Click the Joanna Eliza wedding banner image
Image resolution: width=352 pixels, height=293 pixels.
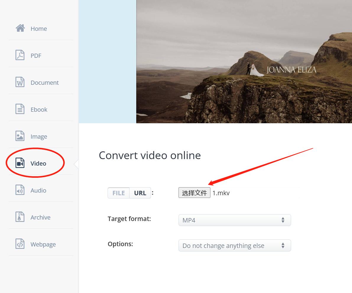point(244,61)
